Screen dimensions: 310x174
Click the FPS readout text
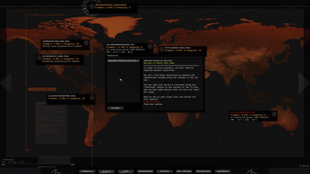[13, 162]
